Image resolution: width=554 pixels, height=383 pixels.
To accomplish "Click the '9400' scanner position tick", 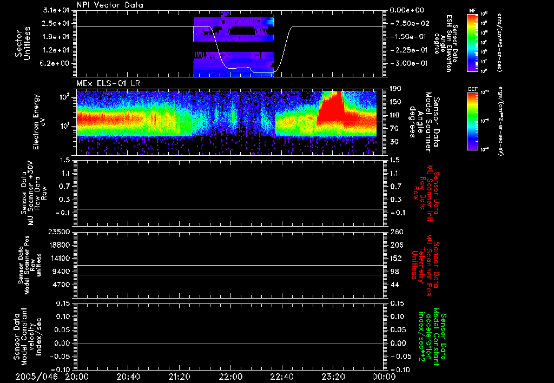I will click(x=61, y=272).
